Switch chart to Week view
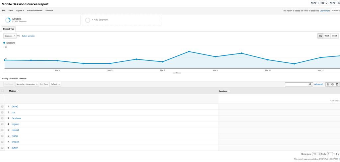The image size is (340, 162). tap(327, 36)
